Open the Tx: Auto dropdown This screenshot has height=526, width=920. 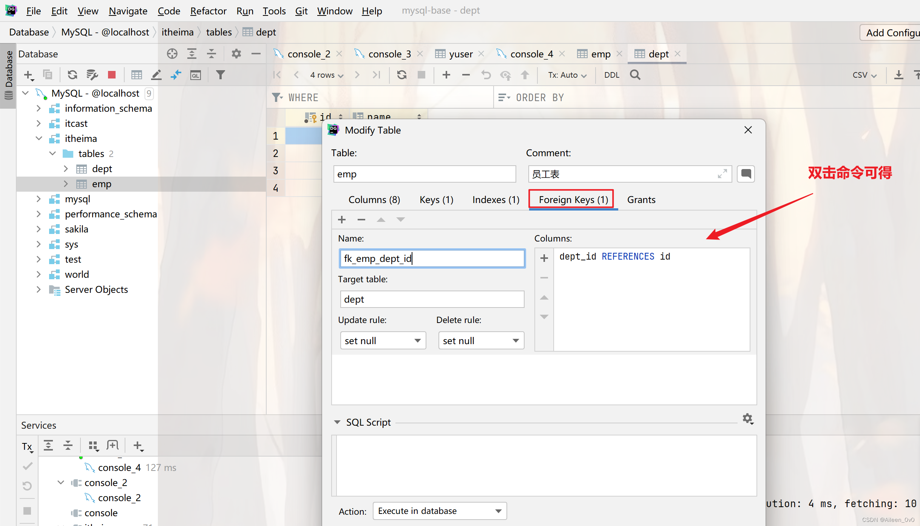click(x=567, y=75)
